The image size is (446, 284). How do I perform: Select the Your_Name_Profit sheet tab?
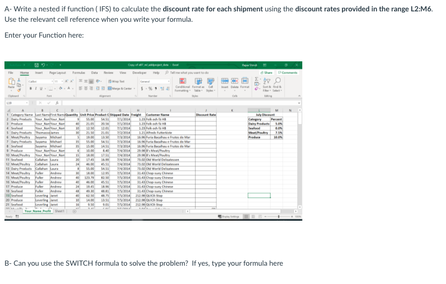pyautogui.click(x=38, y=211)
